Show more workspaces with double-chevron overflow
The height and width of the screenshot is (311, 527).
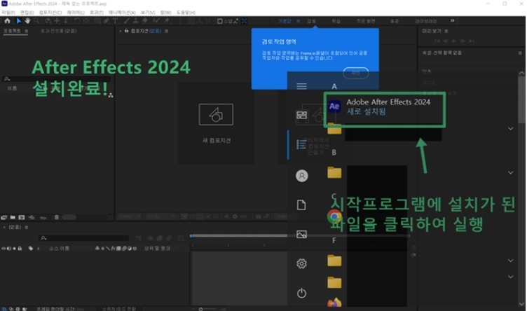pyautogui.click(x=453, y=21)
